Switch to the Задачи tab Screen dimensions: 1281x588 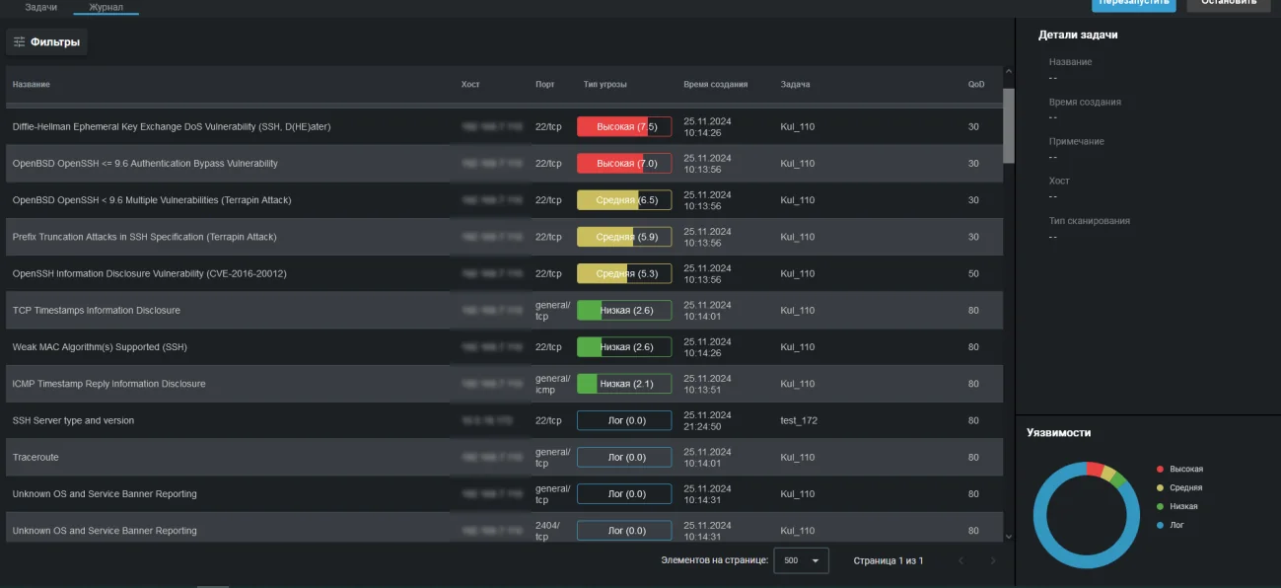click(x=41, y=7)
